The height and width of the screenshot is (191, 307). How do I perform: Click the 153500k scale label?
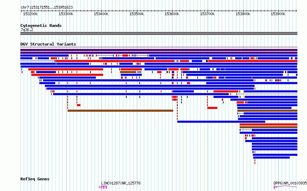click(x=137, y=14)
